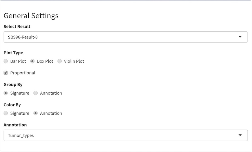Set Color By to Signature

coord(6,113)
